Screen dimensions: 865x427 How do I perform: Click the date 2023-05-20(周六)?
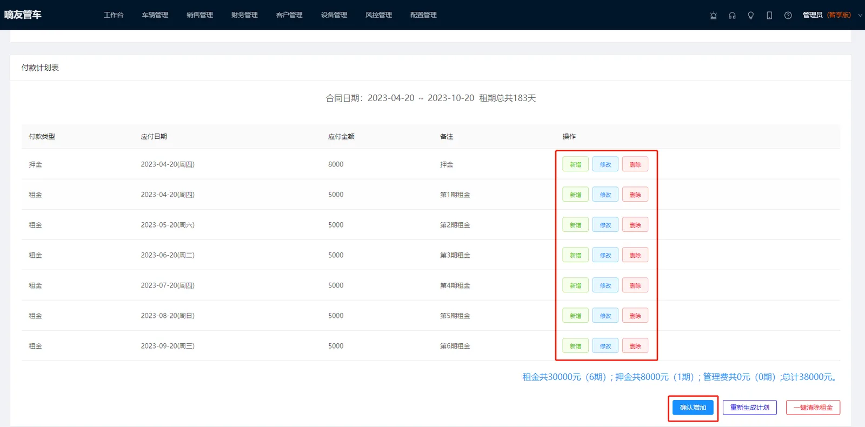tap(168, 225)
